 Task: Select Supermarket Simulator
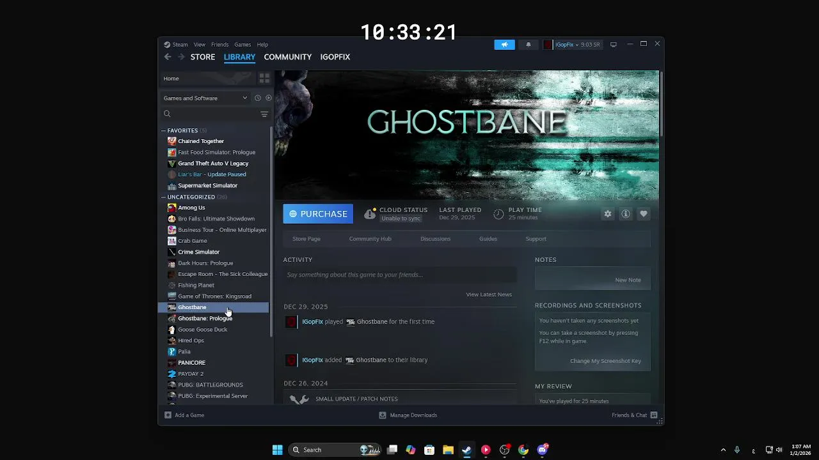coord(207,185)
